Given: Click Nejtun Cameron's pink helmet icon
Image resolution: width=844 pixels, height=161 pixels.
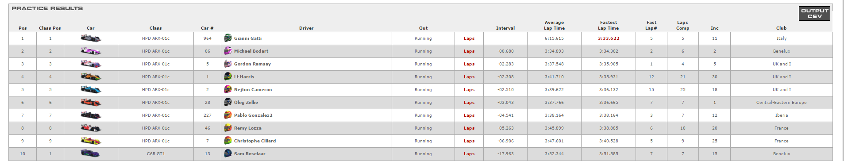Looking at the screenshot, I should pos(228,89).
